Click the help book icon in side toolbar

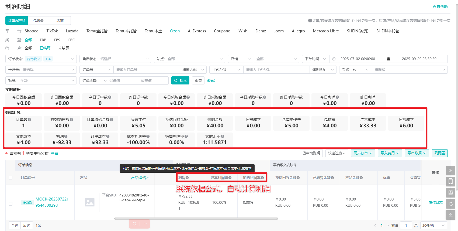pos(450,193)
